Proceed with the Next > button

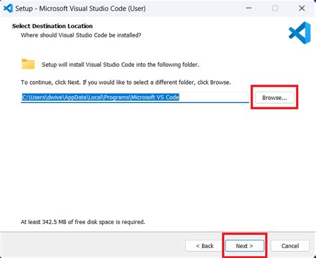245,246
